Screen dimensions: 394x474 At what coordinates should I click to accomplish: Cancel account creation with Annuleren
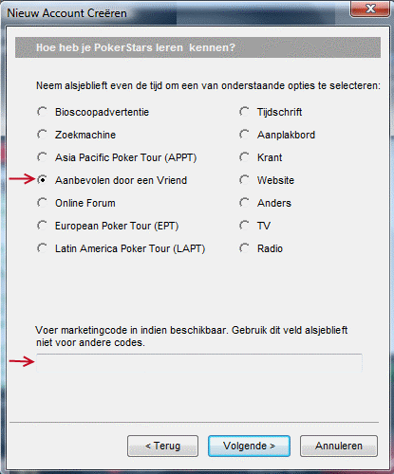(x=339, y=446)
